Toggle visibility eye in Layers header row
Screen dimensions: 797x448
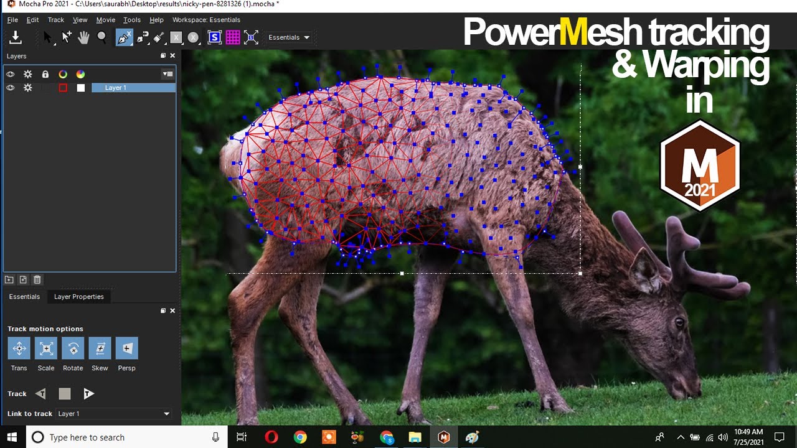[10, 74]
